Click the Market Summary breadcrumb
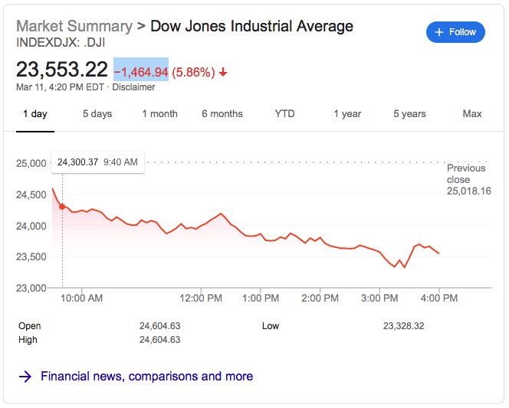509x408 pixels. click(x=74, y=26)
